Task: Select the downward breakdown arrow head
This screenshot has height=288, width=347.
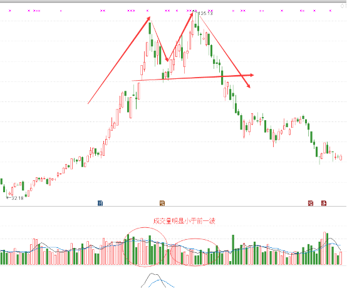Action: [x=248, y=86]
